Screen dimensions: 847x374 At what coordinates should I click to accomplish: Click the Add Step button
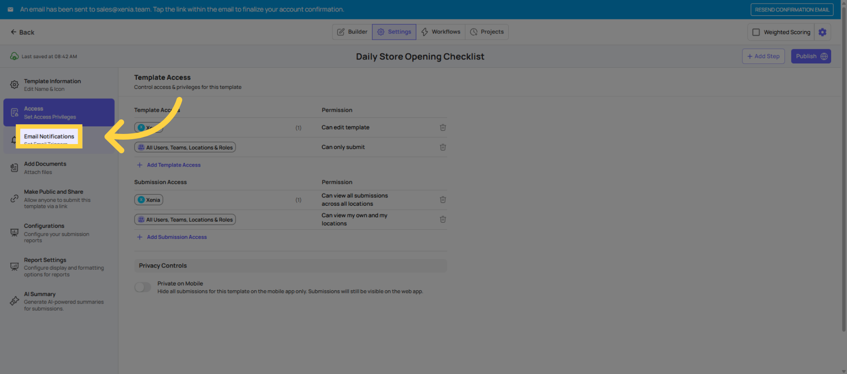(x=763, y=56)
